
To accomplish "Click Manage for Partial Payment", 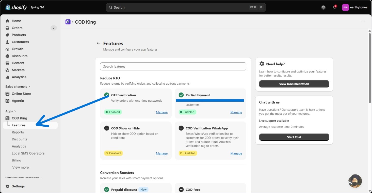I will (236, 112).
